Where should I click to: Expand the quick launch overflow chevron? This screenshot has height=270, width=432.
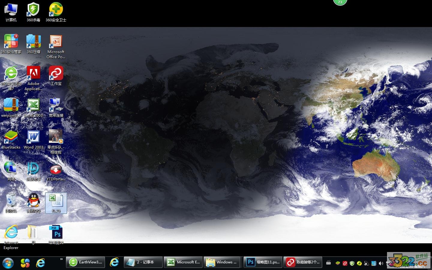pos(61,259)
